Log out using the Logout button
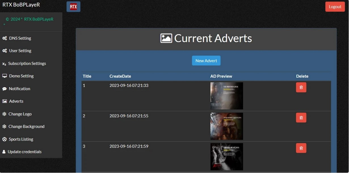349x173 pixels. (335, 7)
